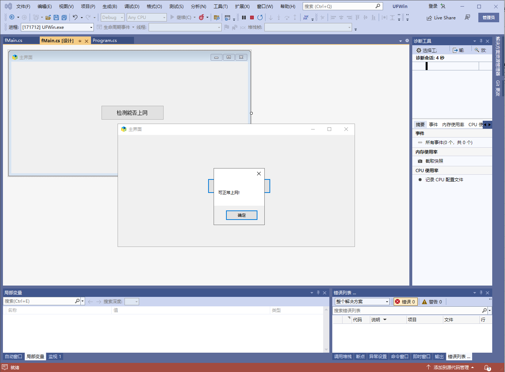This screenshot has width=505, height=372.
Task: Restart debugging with the circular arrow icon
Action: coord(260,17)
